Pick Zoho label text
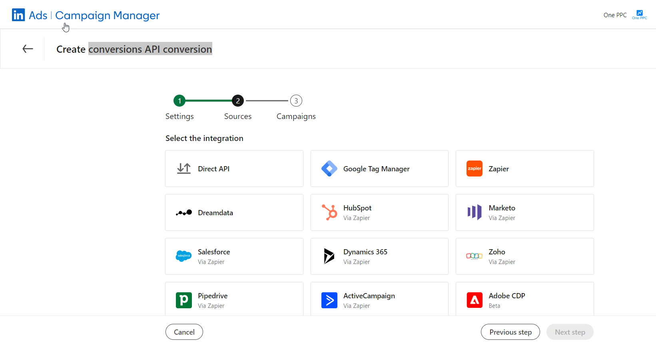The image size is (656, 347). coord(497,252)
